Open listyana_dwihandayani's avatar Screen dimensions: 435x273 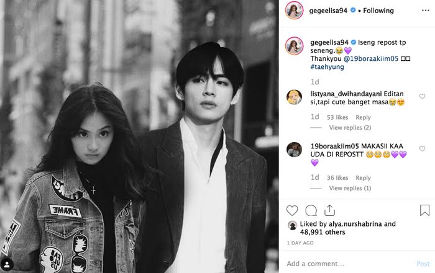(x=294, y=97)
